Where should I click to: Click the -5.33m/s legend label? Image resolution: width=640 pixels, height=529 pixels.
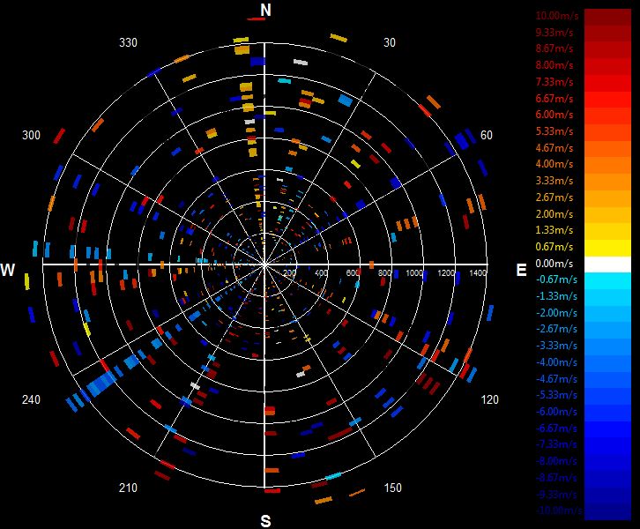(x=556, y=395)
